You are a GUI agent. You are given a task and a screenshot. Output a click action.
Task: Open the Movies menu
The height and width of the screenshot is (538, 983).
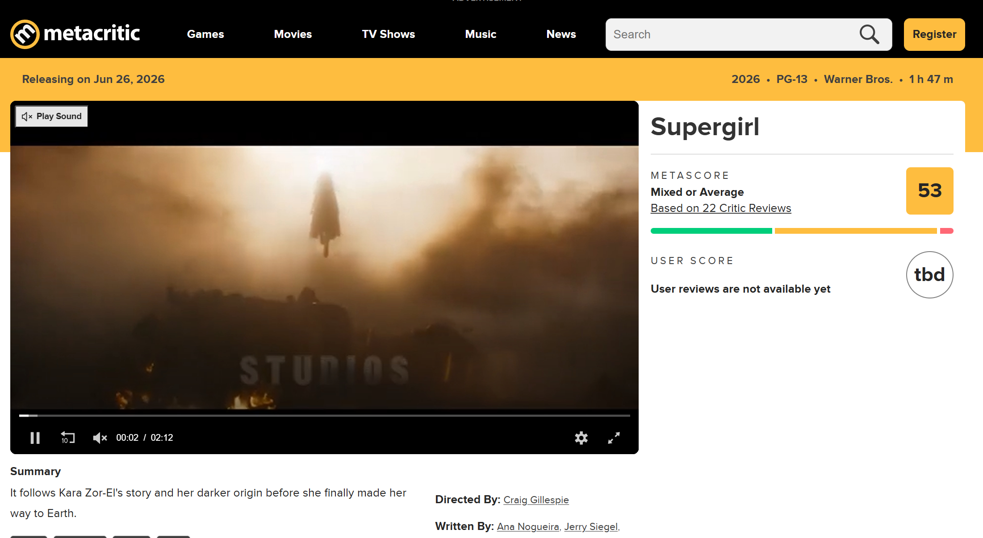293,34
